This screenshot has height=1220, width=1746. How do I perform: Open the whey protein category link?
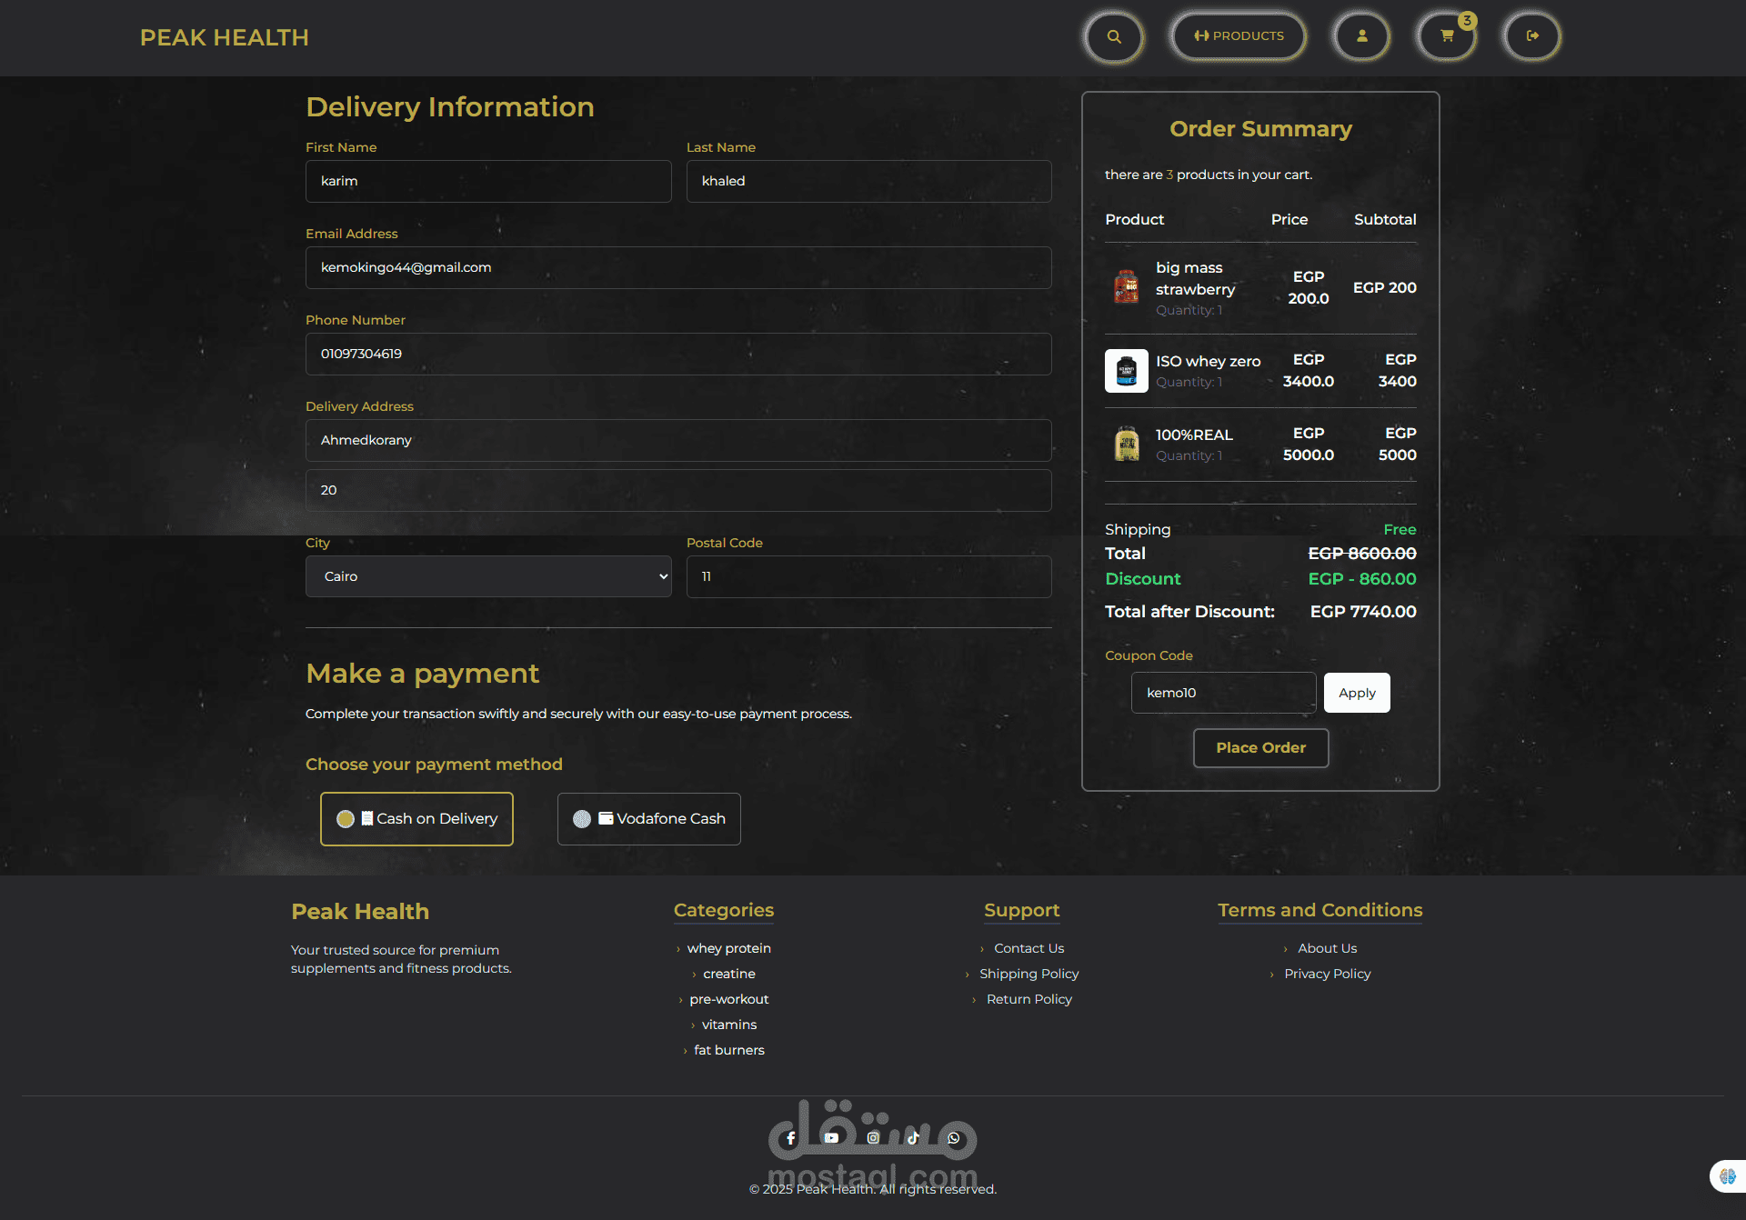coord(729,948)
